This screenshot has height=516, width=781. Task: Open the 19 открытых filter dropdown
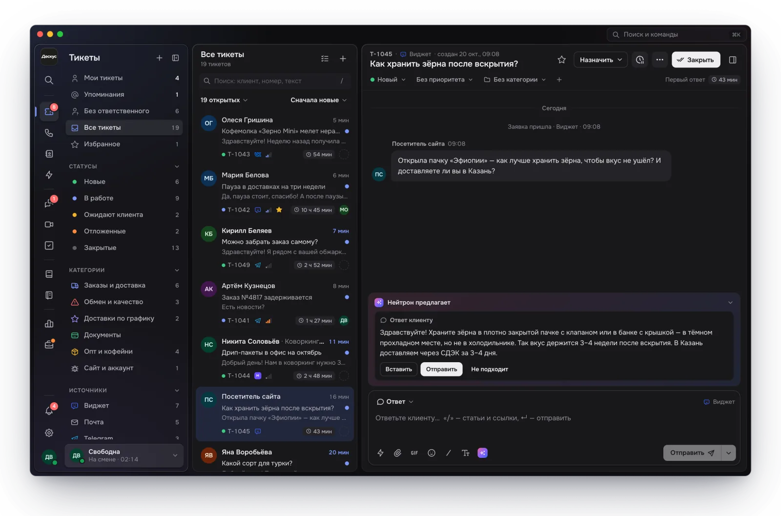click(x=224, y=100)
